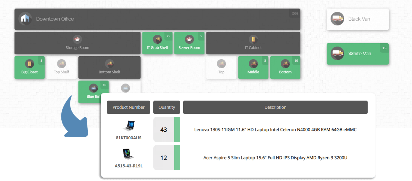Click the Blue Bin basket icon

93,88
